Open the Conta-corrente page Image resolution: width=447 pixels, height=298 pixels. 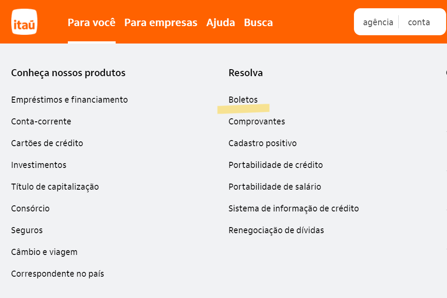41,121
